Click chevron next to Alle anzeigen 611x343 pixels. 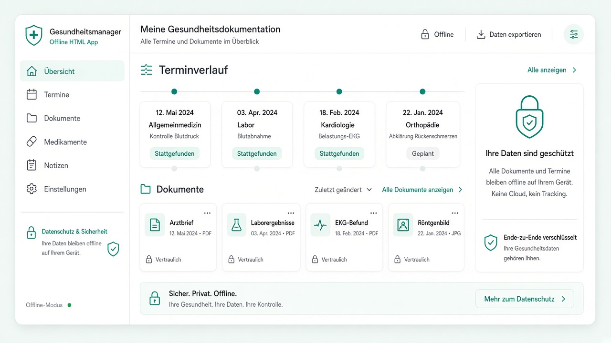pos(574,70)
